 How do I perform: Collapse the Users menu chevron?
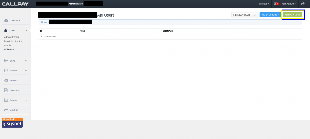pyautogui.click(x=26, y=30)
